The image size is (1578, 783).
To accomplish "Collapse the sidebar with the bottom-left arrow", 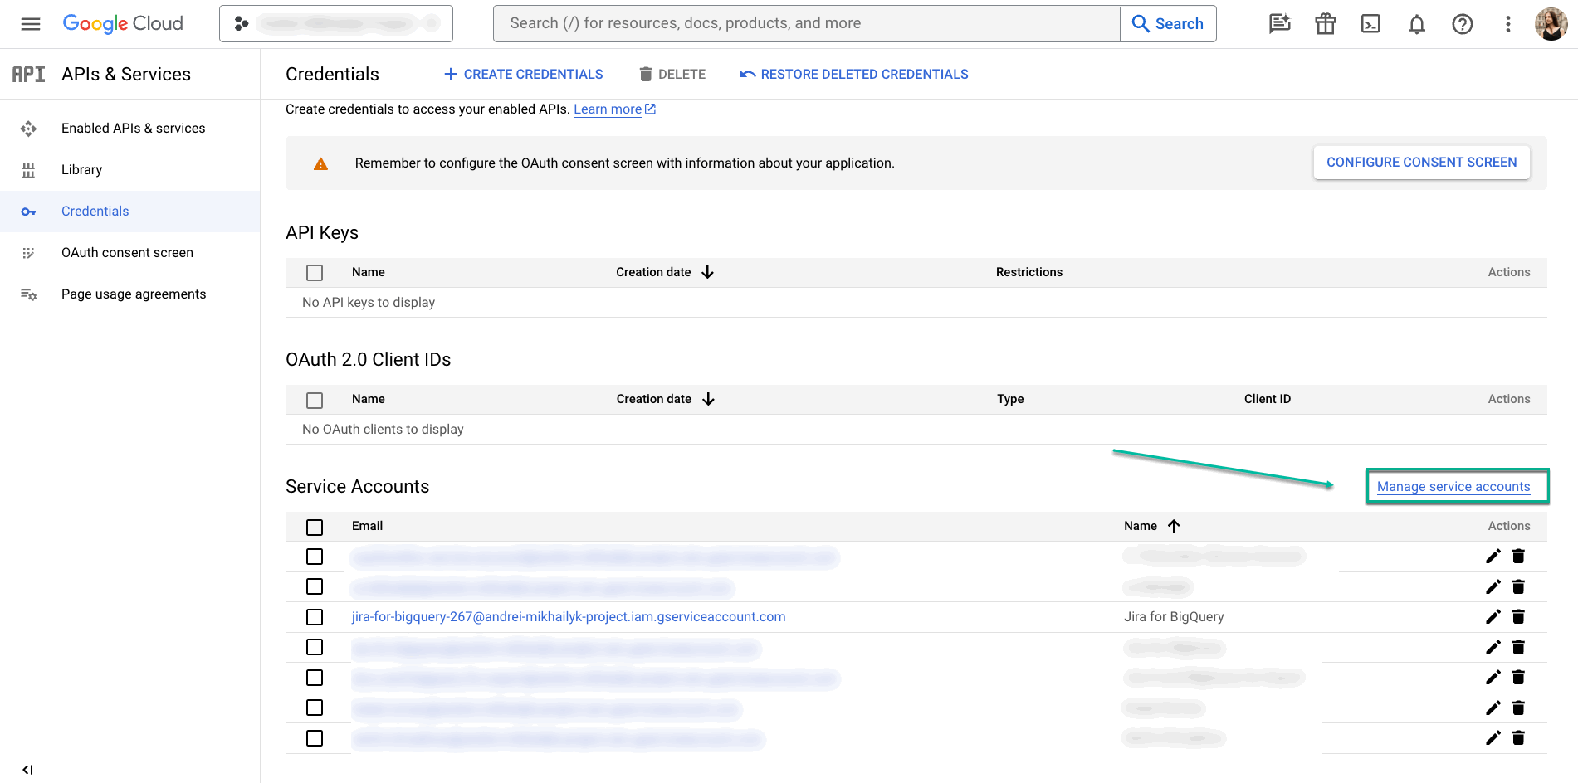I will 28,769.
